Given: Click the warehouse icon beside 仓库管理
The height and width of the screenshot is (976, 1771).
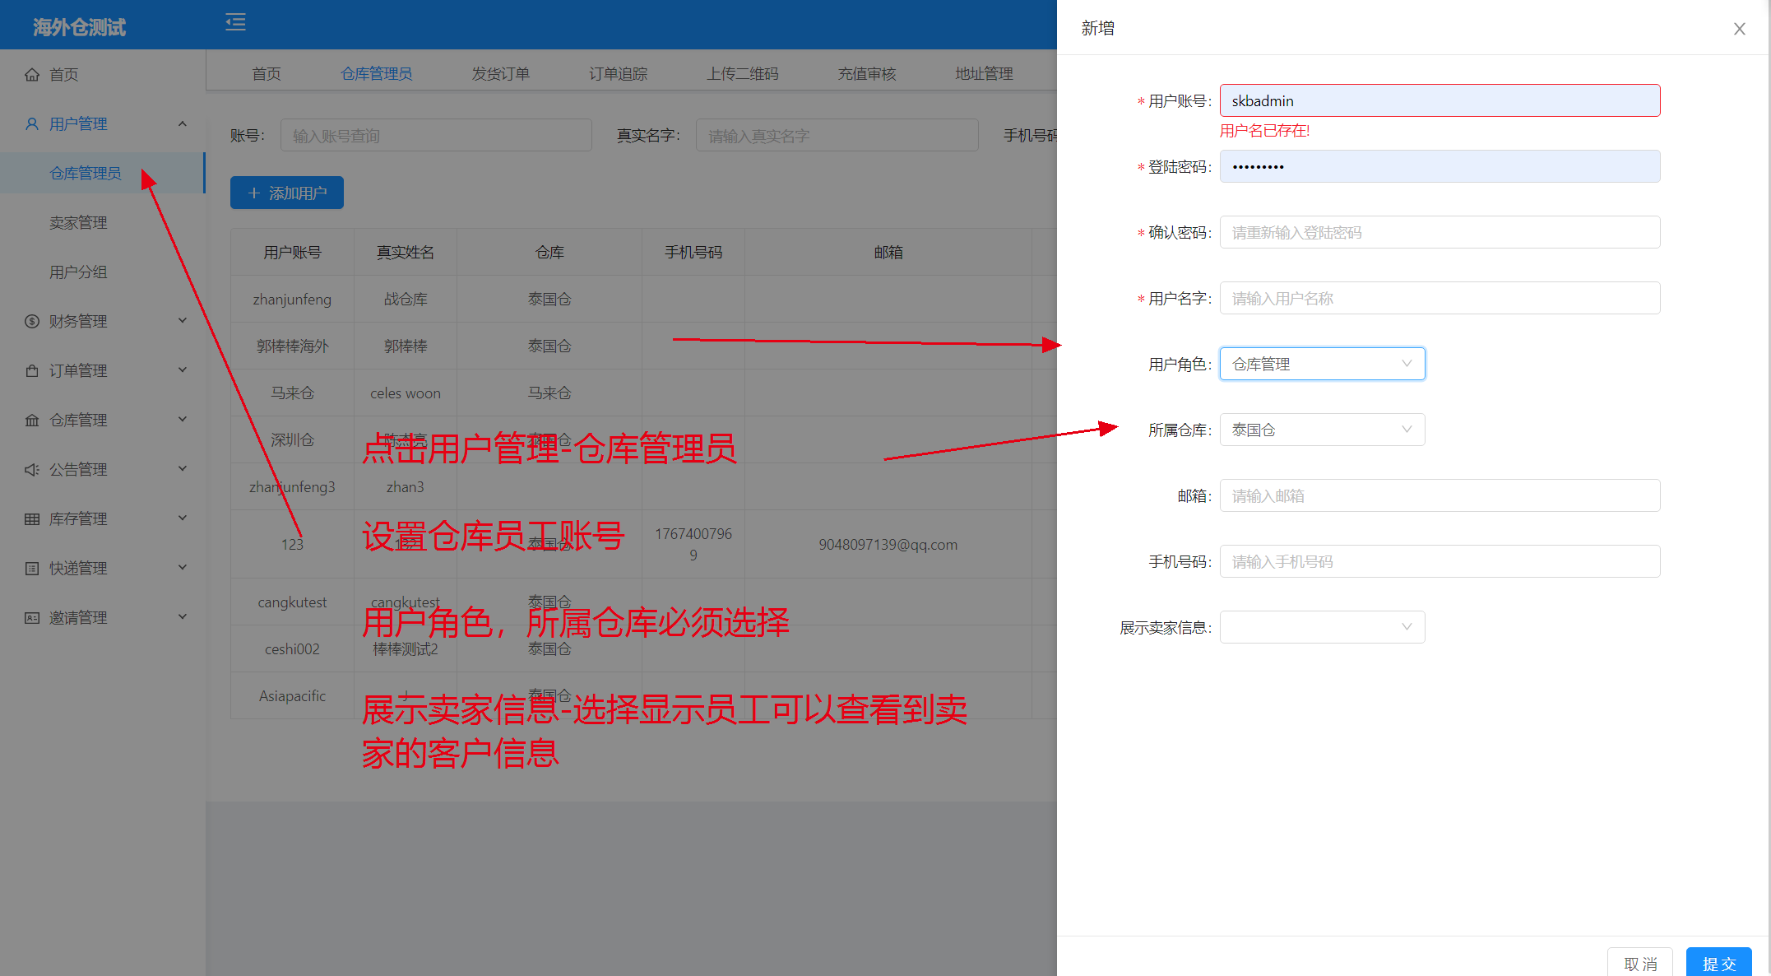Looking at the screenshot, I should pyautogui.click(x=32, y=421).
